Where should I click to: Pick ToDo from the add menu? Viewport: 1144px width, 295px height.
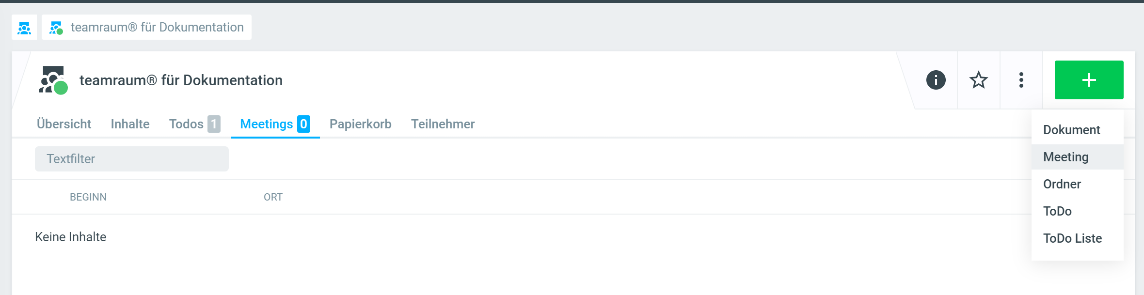(x=1057, y=211)
